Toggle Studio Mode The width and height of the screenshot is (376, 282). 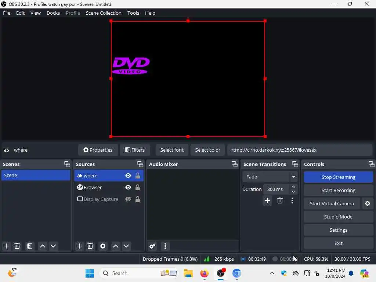point(338,217)
